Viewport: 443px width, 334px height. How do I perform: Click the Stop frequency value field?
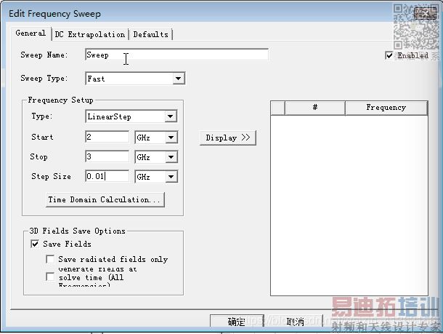click(107, 156)
